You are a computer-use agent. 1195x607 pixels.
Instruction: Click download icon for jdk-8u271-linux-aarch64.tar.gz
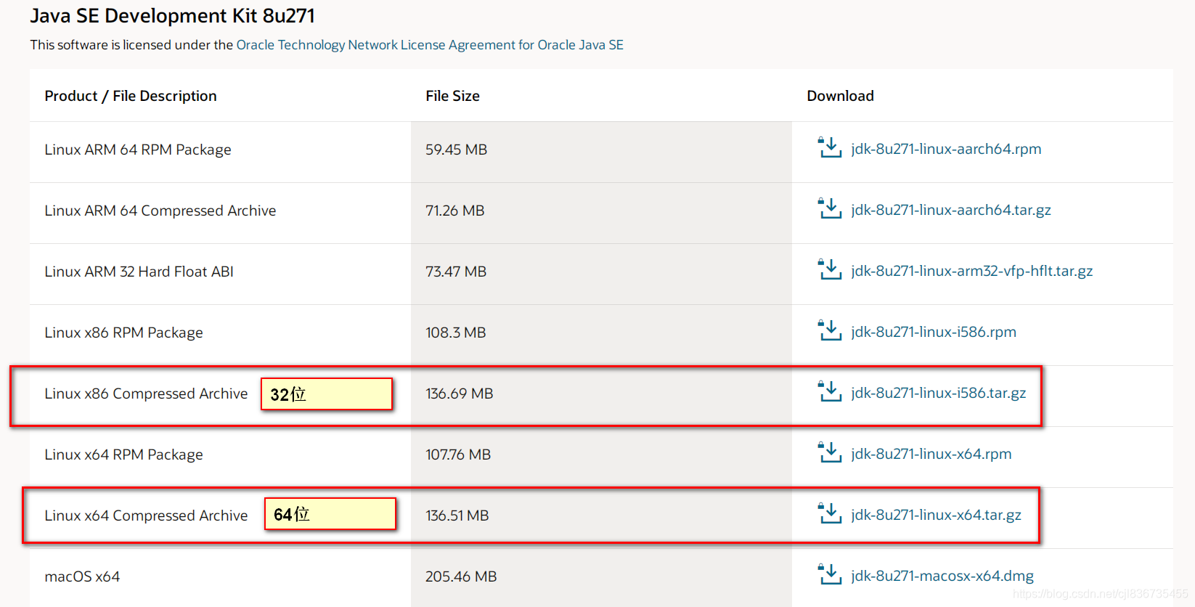click(830, 208)
